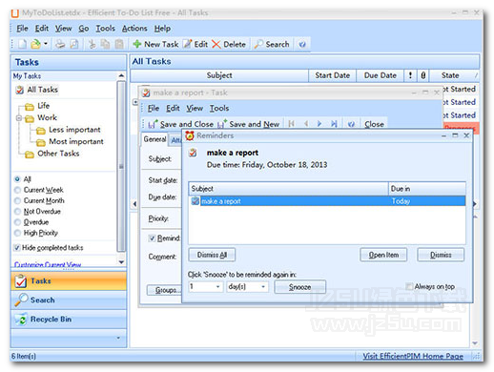Collapse the My Tasks panel header arrow
Viewport: 494px width, 372px height.
121,75
